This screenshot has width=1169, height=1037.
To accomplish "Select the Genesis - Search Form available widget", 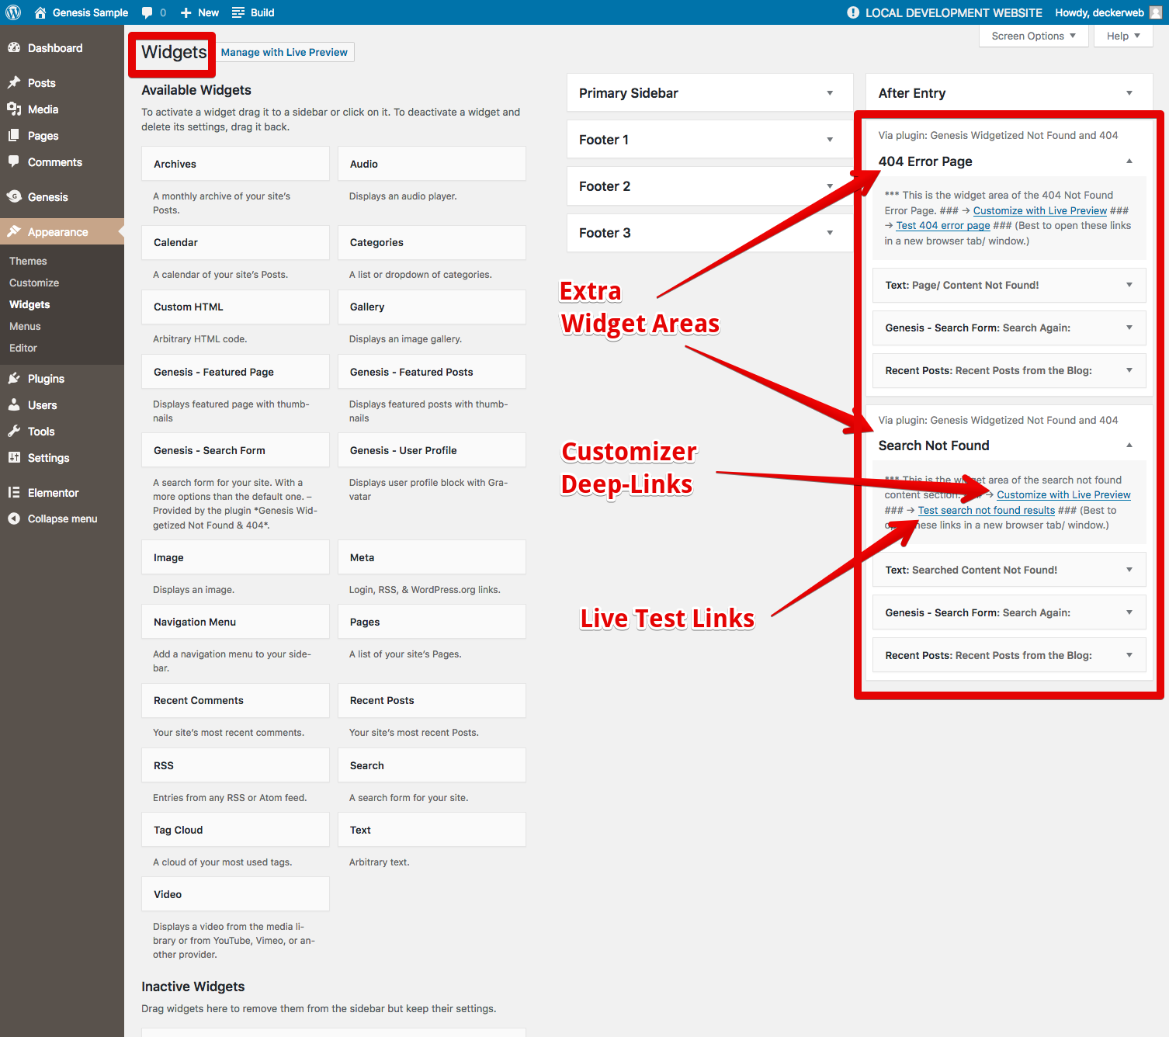I will click(235, 450).
